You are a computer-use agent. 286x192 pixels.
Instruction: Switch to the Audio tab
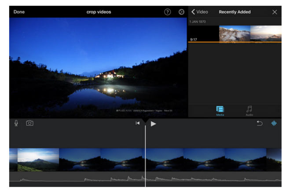pos(249,111)
